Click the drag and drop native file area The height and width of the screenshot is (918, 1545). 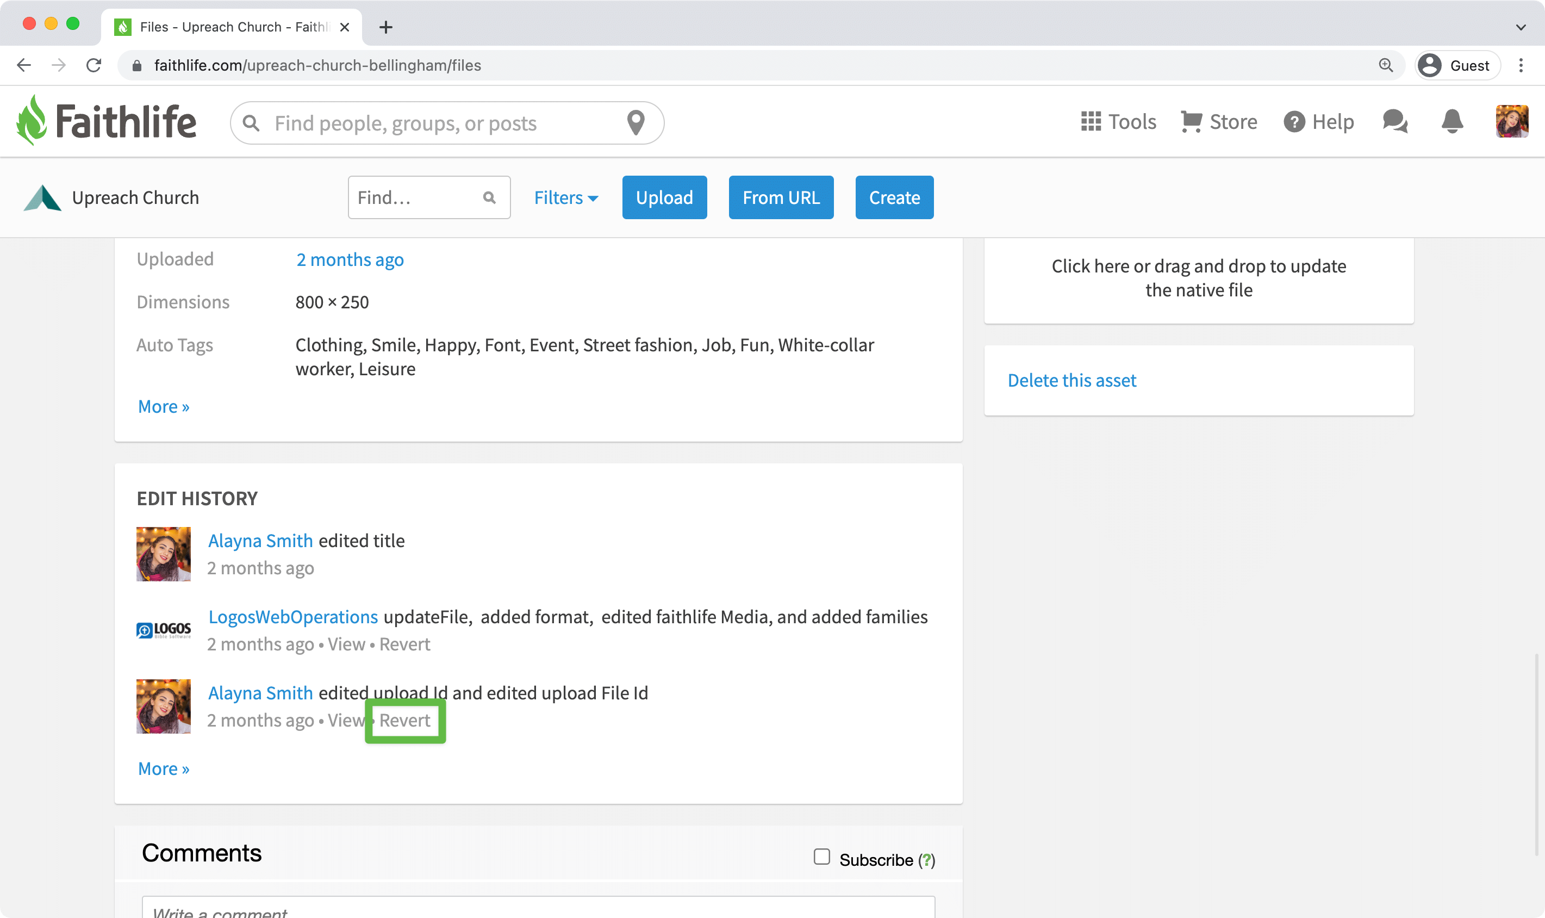coord(1198,278)
